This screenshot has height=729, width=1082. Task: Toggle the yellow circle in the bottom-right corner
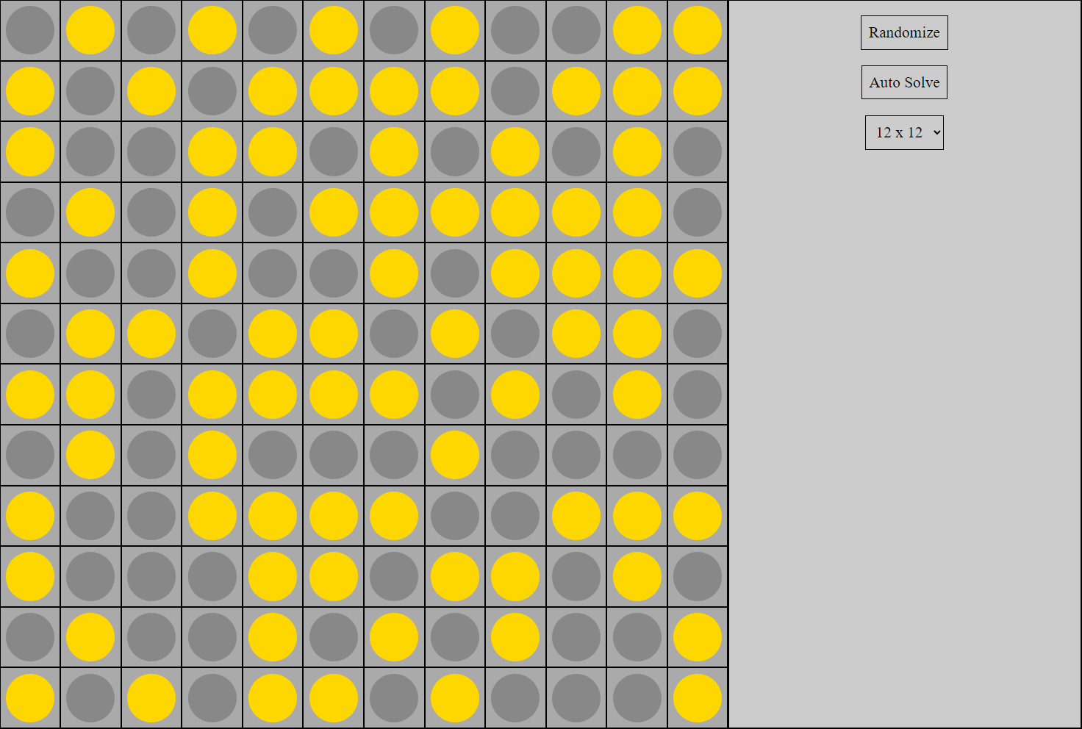[696, 698]
